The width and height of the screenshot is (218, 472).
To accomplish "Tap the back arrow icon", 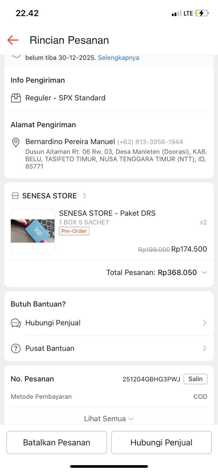I will tap(13, 40).
